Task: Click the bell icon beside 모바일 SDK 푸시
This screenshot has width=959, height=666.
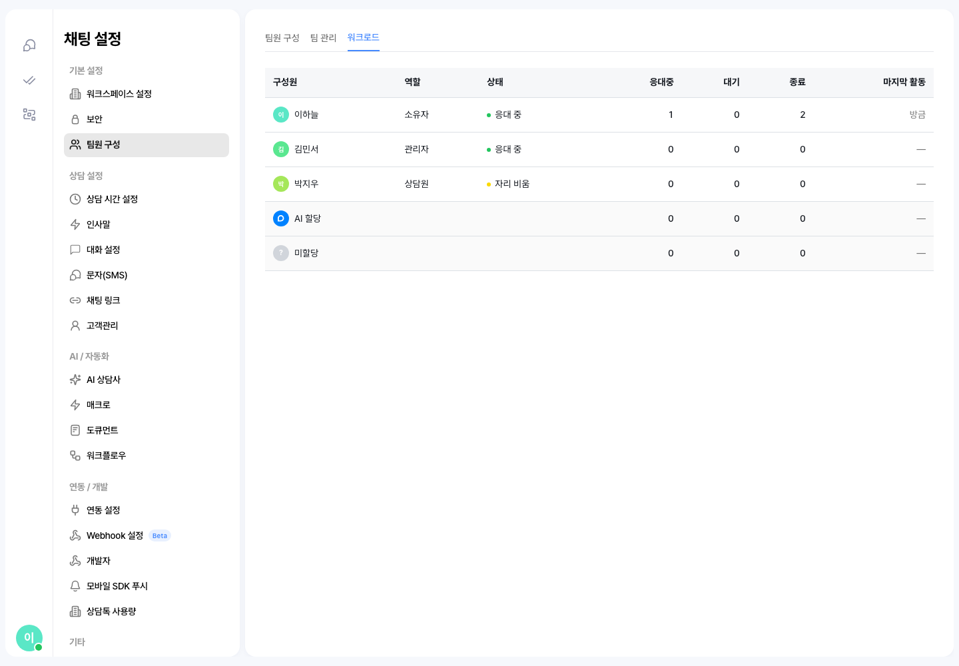Action: pyautogui.click(x=75, y=586)
